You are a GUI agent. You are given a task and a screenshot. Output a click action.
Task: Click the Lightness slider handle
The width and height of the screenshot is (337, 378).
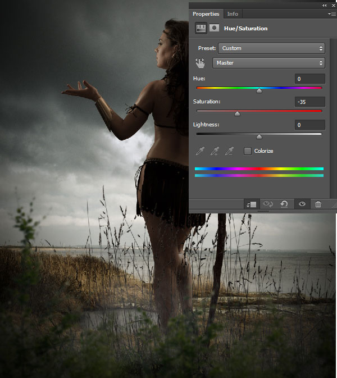click(x=259, y=136)
